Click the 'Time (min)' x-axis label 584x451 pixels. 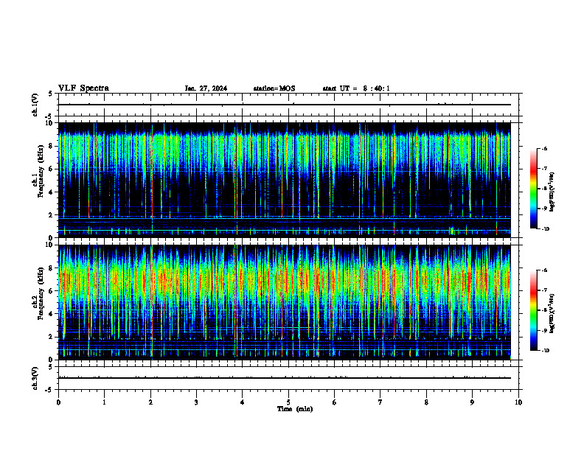pyautogui.click(x=295, y=409)
